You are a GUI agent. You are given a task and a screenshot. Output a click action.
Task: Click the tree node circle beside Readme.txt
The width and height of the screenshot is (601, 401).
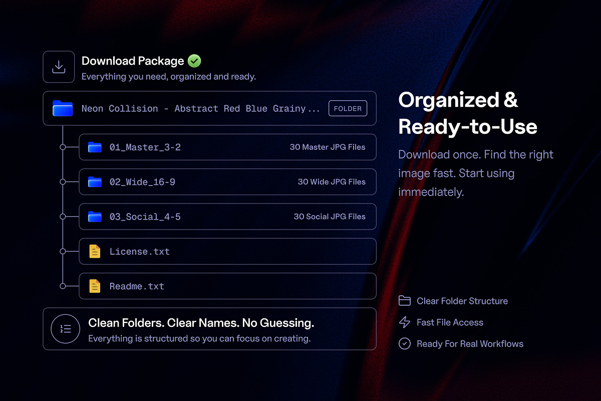point(63,286)
